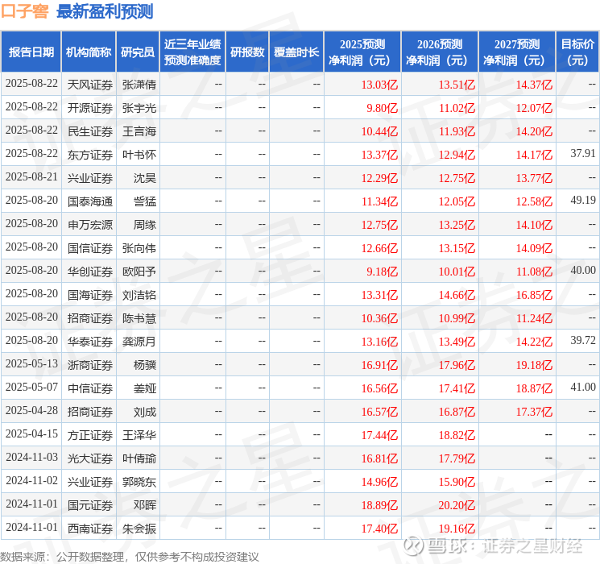Click the 2025-08-21 report date

[x=31, y=177]
